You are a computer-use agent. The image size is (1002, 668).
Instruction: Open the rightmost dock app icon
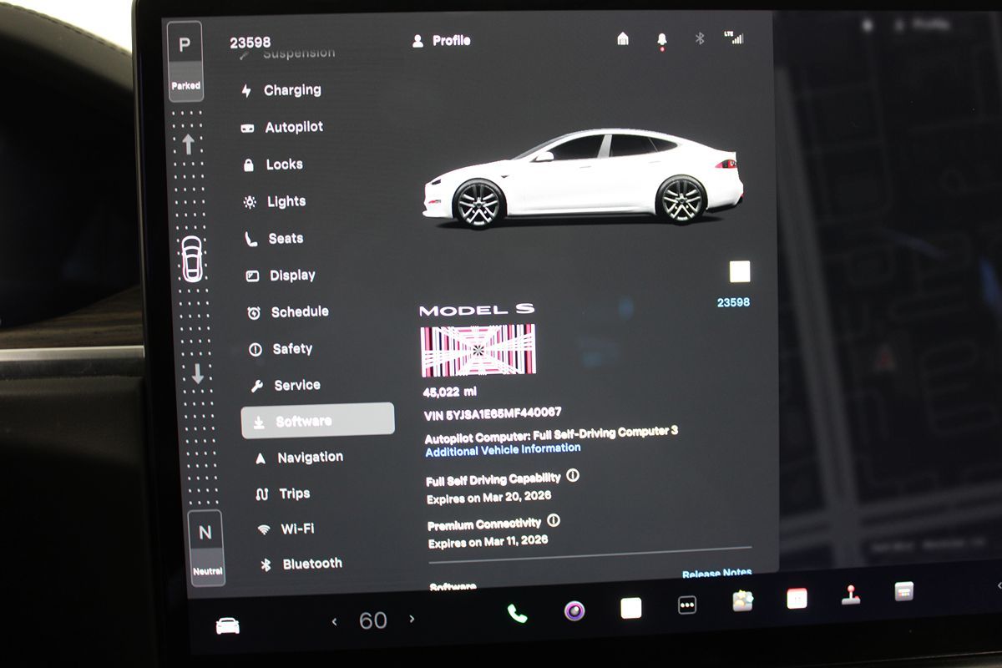coord(903,591)
